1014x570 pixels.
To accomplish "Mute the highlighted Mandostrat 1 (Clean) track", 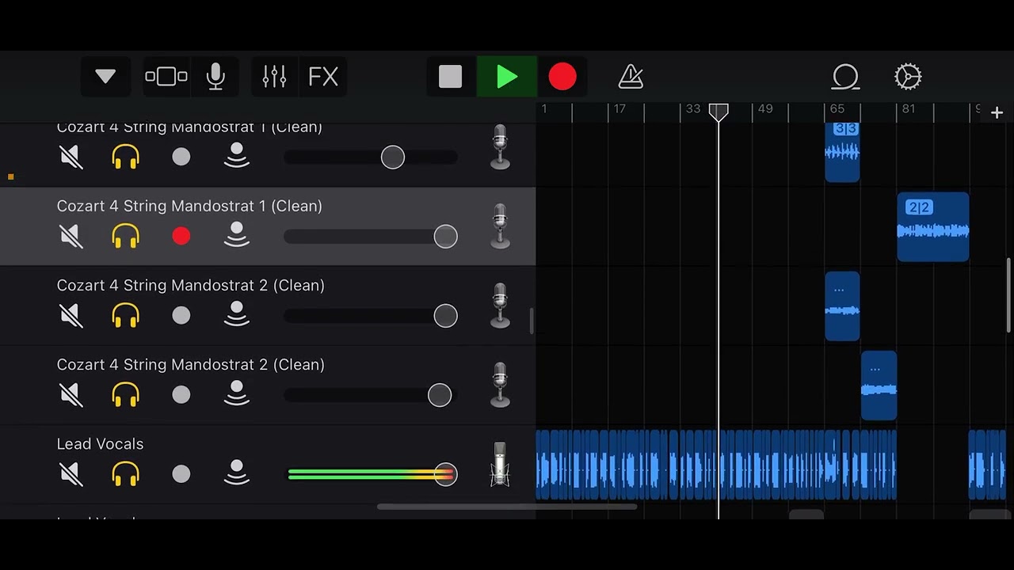I will pyautogui.click(x=71, y=236).
